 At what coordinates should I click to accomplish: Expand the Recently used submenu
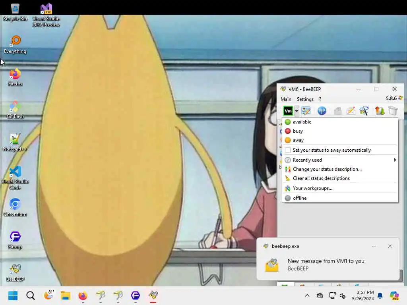click(340, 160)
